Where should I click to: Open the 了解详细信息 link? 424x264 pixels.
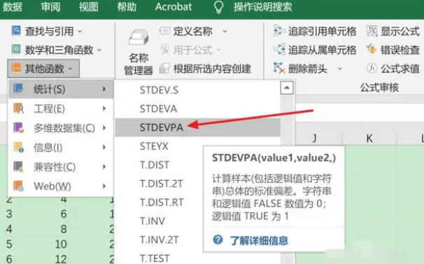[258, 240]
